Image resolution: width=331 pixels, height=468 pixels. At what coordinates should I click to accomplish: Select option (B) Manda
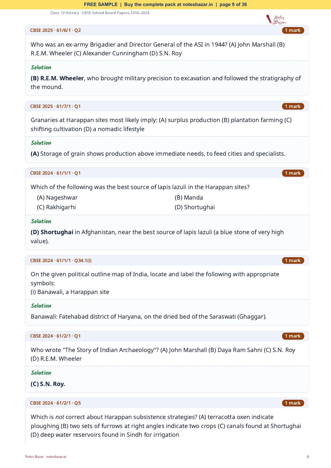point(189,197)
